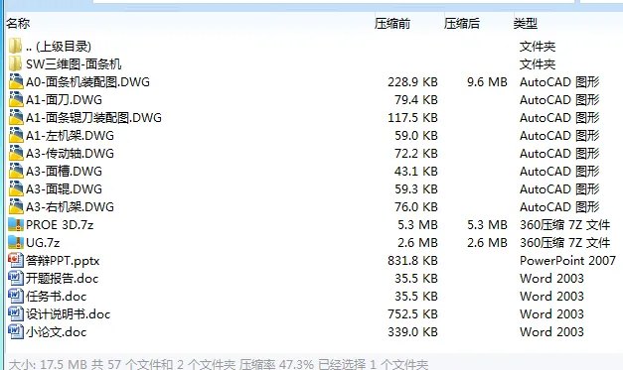Select the A1-左机架.DWG file icon
Screen dimensions: 623x370
(x=16, y=135)
